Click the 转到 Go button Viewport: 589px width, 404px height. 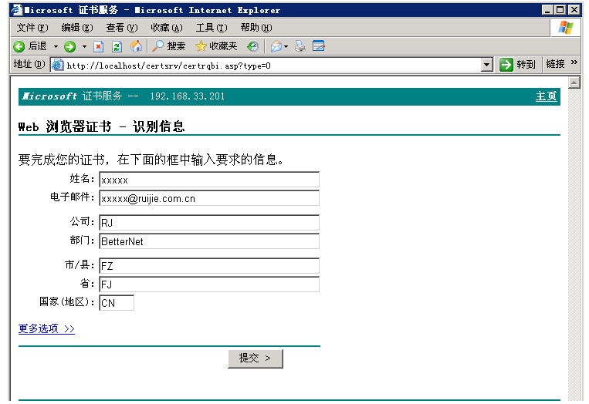click(x=517, y=65)
